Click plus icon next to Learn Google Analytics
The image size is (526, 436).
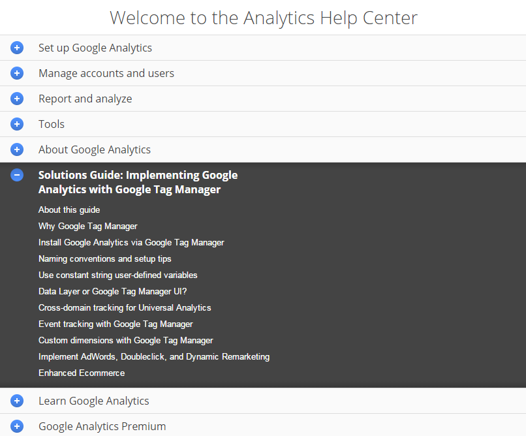pyautogui.click(x=17, y=401)
